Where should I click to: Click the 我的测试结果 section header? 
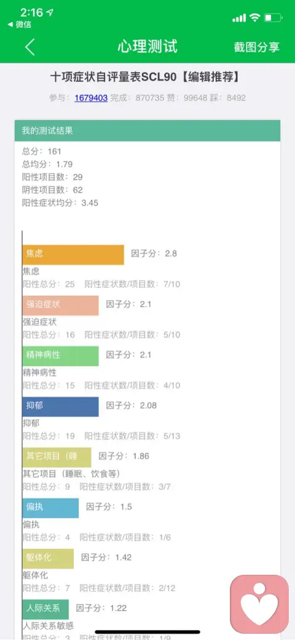click(x=147, y=130)
